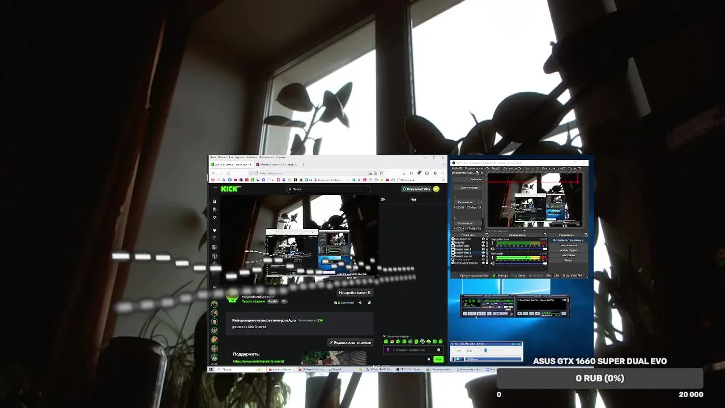725x408 pixels.
Task: Adjust Звук раб. стола volume slider
Action: pyautogui.click(x=521, y=249)
